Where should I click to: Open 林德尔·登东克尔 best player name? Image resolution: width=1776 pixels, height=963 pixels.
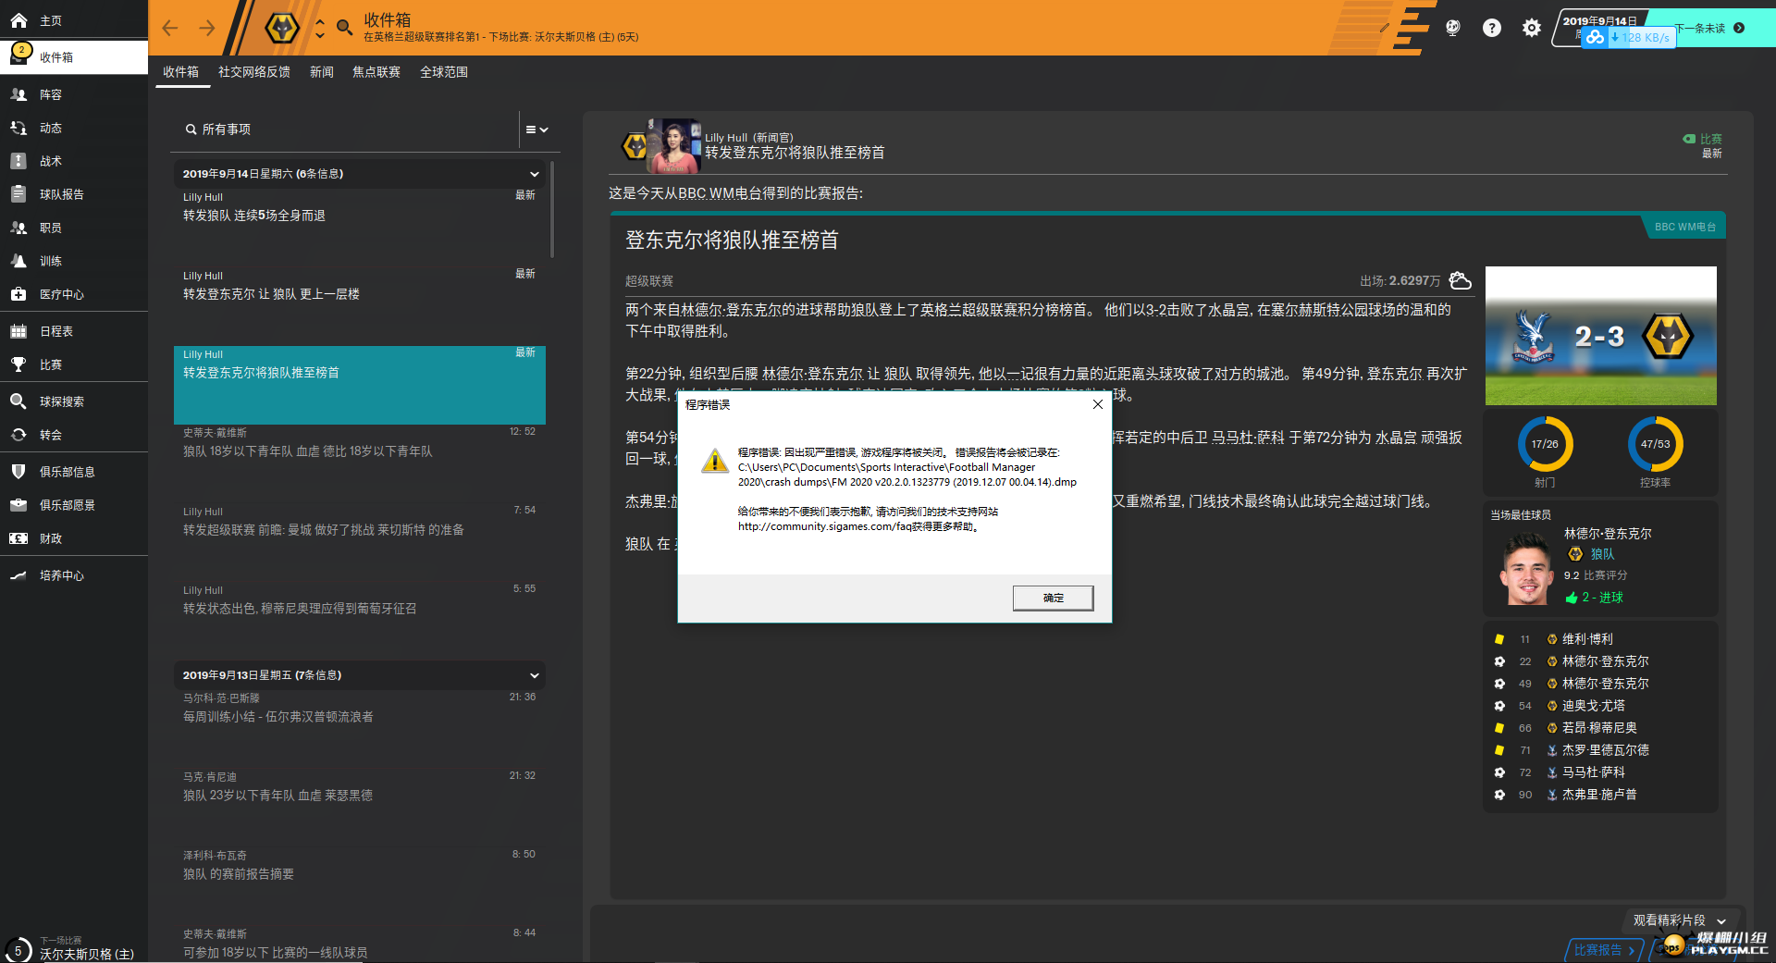(x=1608, y=534)
